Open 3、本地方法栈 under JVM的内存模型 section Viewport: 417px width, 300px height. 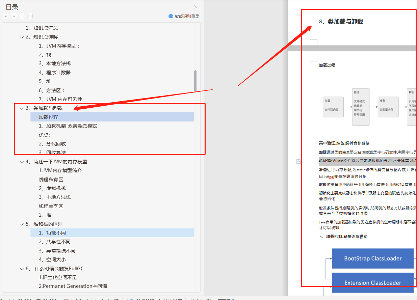55,197
